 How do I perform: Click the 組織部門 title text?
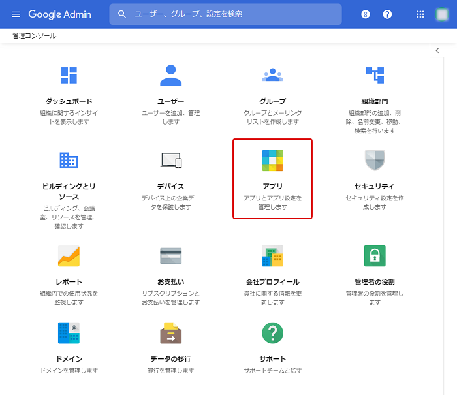pyautogui.click(x=375, y=101)
